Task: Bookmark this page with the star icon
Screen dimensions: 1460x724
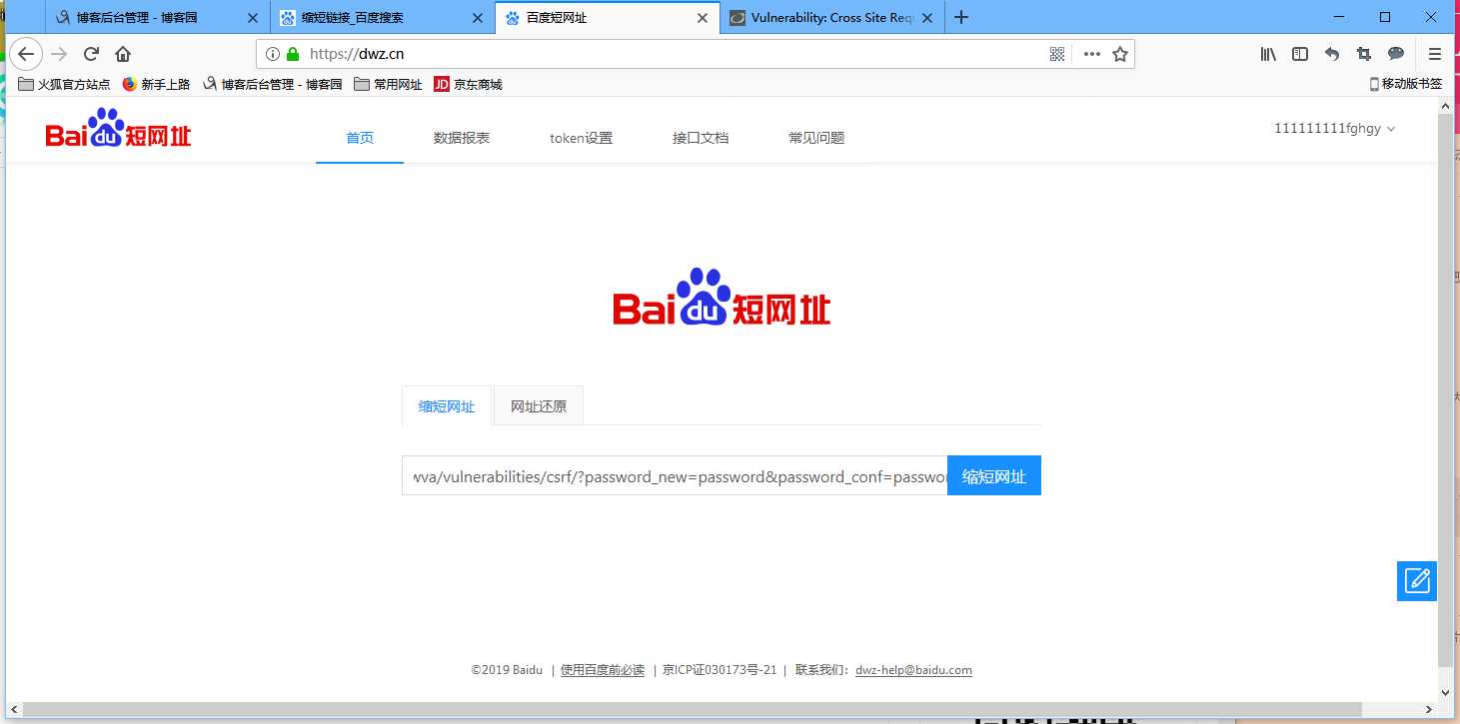Action: tap(1120, 55)
